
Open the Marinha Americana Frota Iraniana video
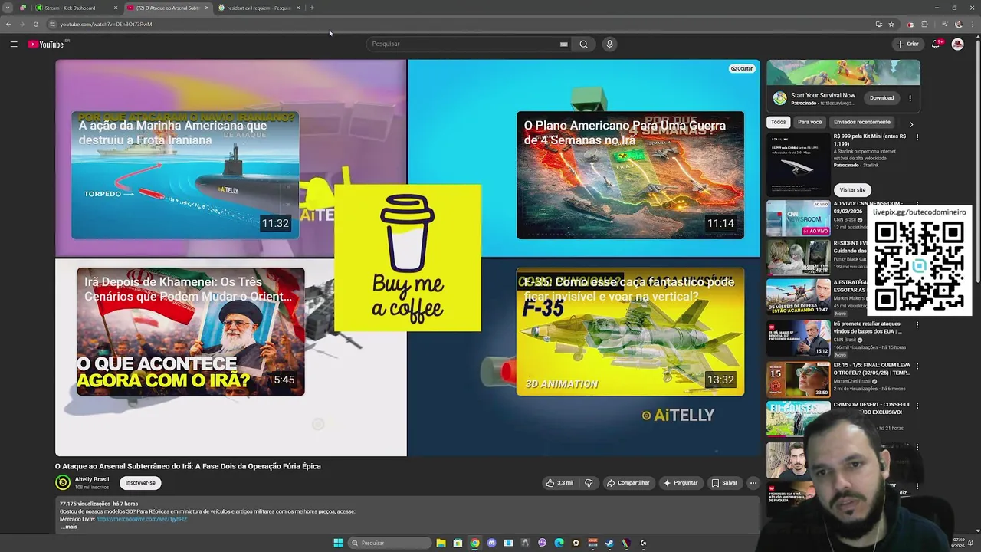[185, 175]
